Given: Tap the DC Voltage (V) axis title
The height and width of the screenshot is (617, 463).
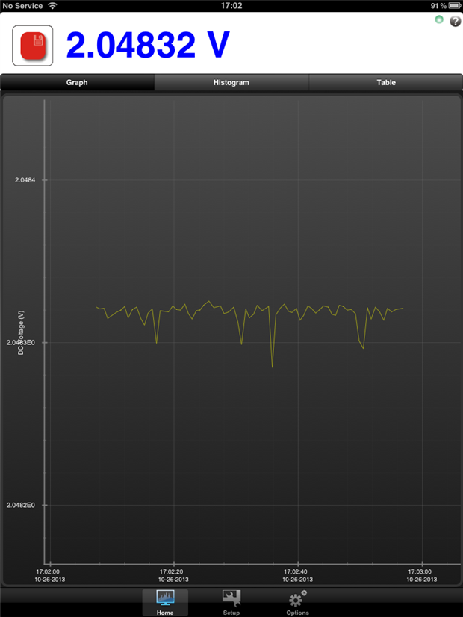Looking at the screenshot, I should tap(21, 333).
